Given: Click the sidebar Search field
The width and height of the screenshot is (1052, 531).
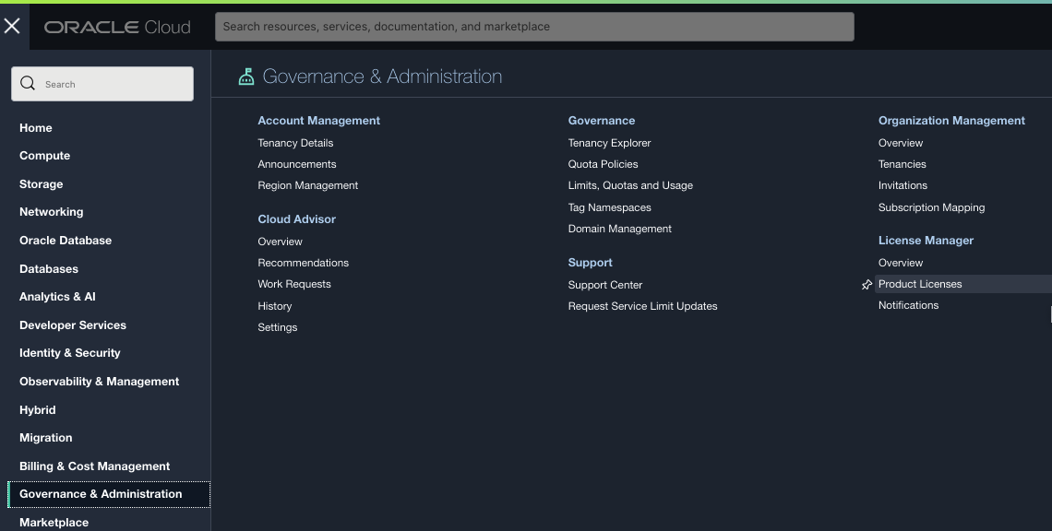Looking at the screenshot, I should 102,83.
